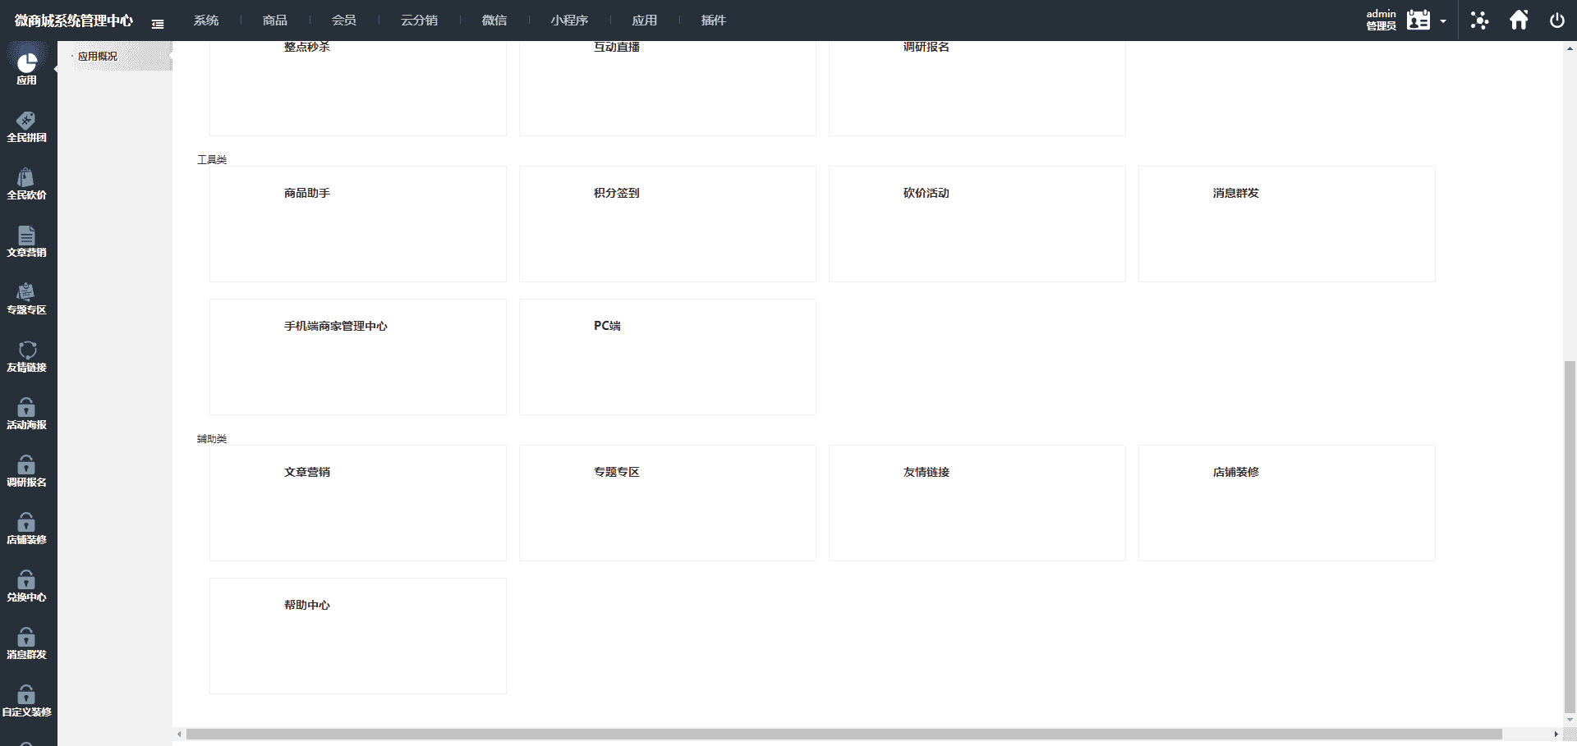Screen dimensions: 1577x746
Task: Click the power logout icon
Action: 1557,21
